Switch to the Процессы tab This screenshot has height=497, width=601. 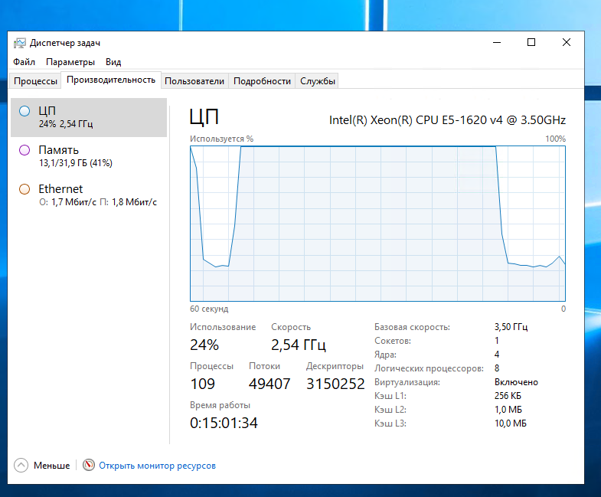(35, 81)
